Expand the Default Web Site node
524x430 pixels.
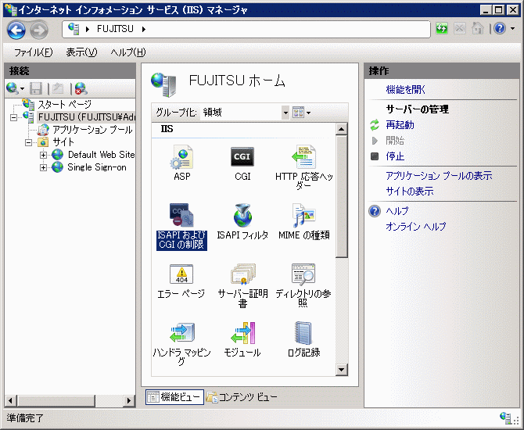point(43,155)
